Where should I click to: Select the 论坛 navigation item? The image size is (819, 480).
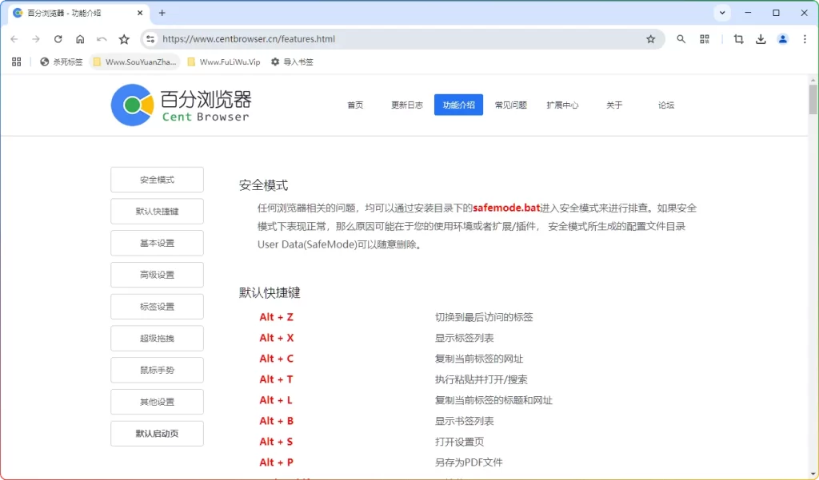click(666, 105)
